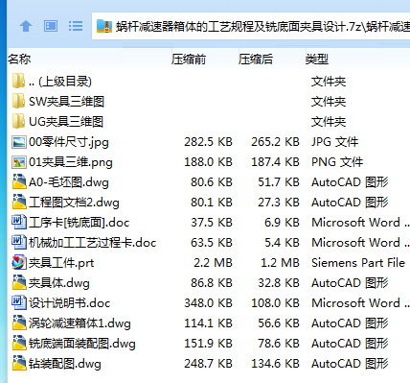The height and width of the screenshot is (383, 410).
Task: Select file name 涡轮减速箱体1.dwg
Action: tap(80, 323)
